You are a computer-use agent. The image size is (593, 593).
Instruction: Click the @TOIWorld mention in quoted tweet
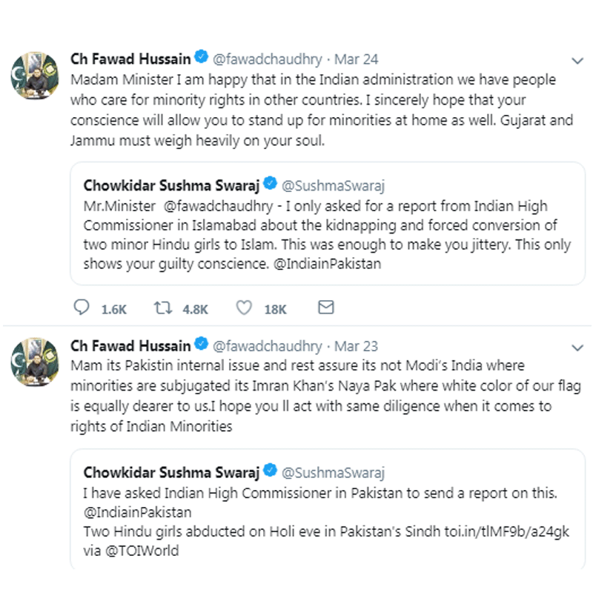pyautogui.click(x=142, y=551)
